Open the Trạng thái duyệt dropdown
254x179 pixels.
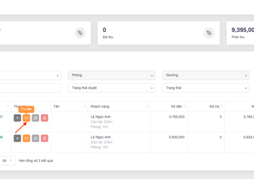tap(112, 88)
